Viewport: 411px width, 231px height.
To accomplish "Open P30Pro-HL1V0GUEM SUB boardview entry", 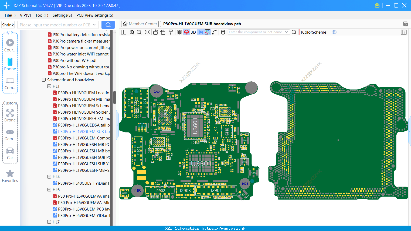I will [x=81, y=132].
